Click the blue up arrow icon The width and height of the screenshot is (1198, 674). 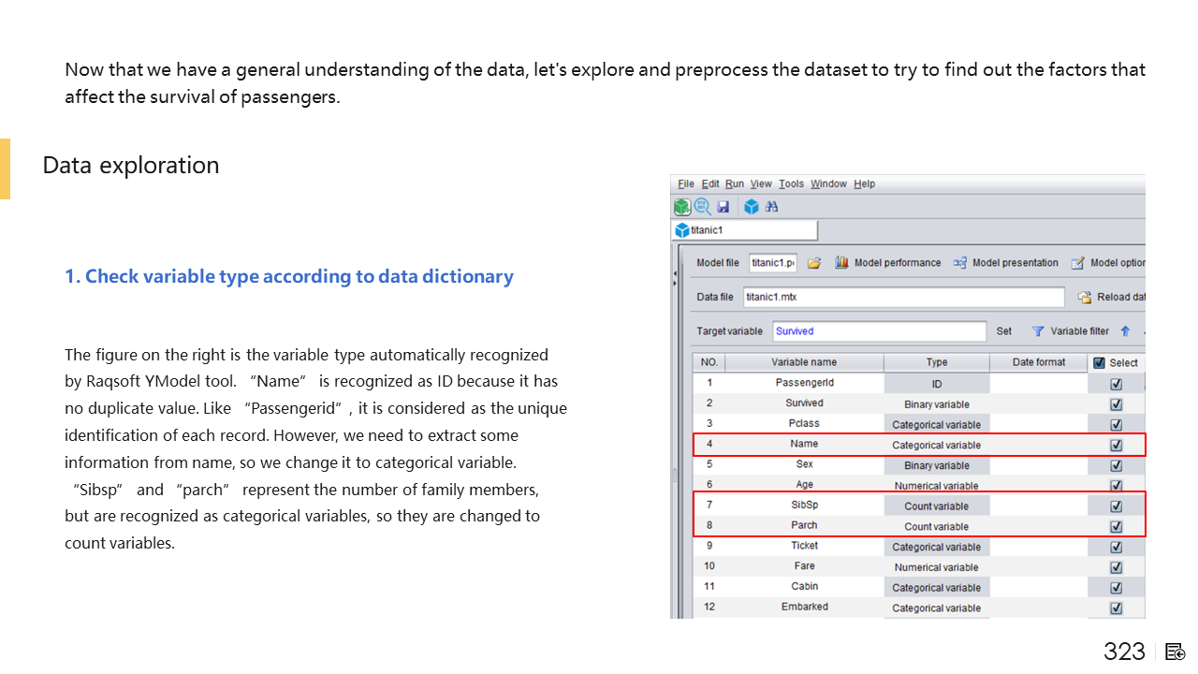(1125, 331)
